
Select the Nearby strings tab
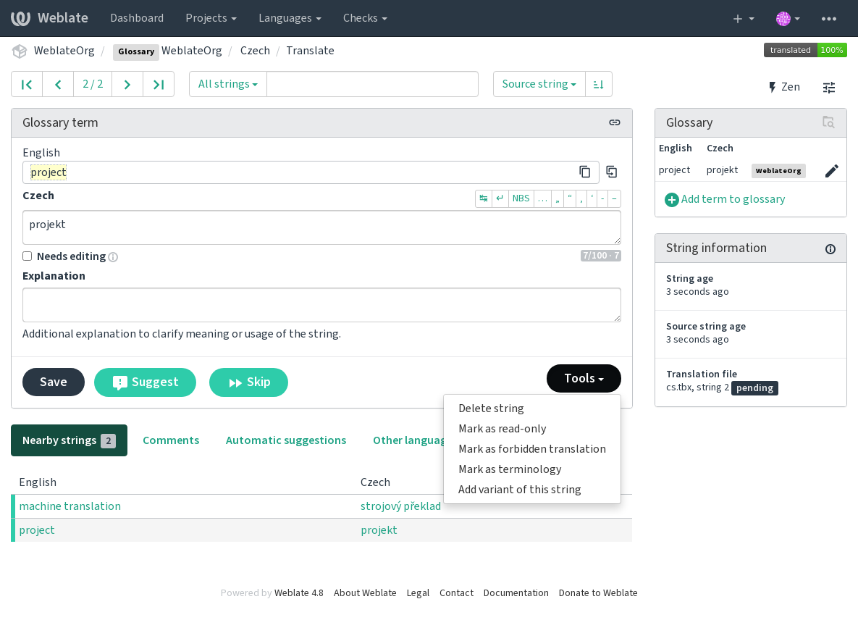click(69, 440)
